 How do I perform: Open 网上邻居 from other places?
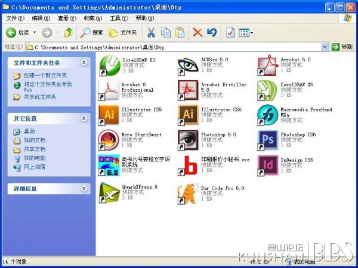[35, 167]
